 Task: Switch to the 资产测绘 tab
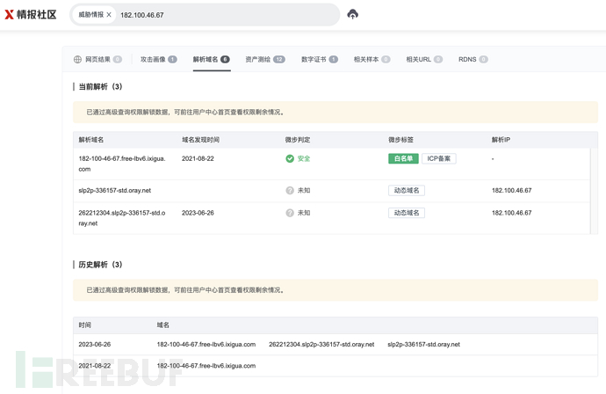264,60
